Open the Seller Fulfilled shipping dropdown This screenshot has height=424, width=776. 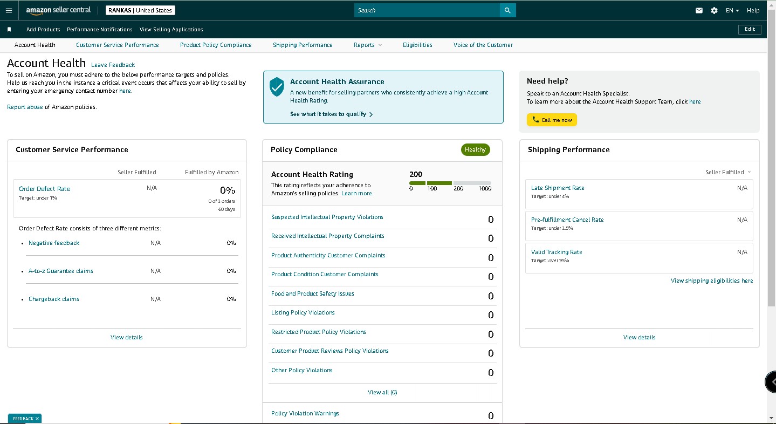728,172
